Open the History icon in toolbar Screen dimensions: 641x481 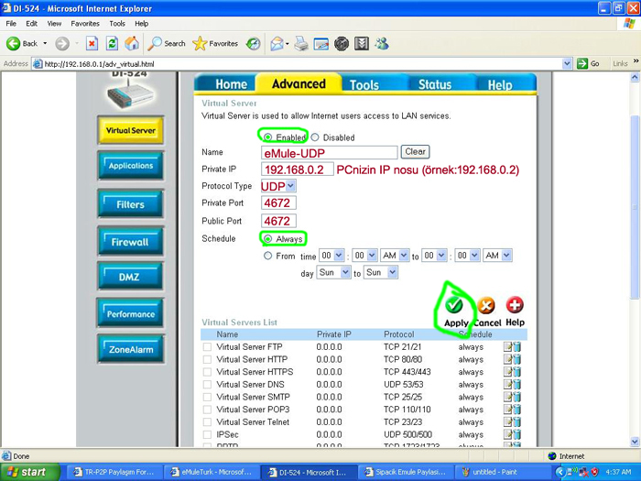point(254,43)
